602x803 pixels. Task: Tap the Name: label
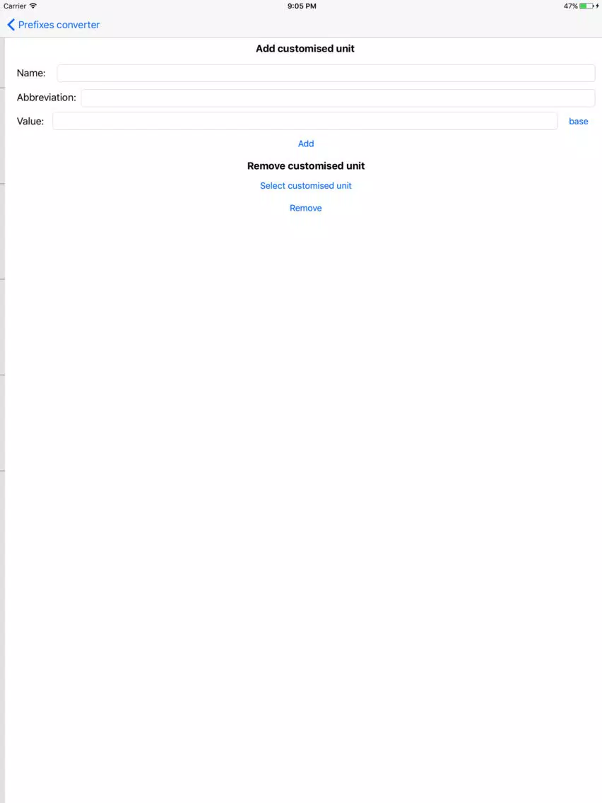[31, 74]
